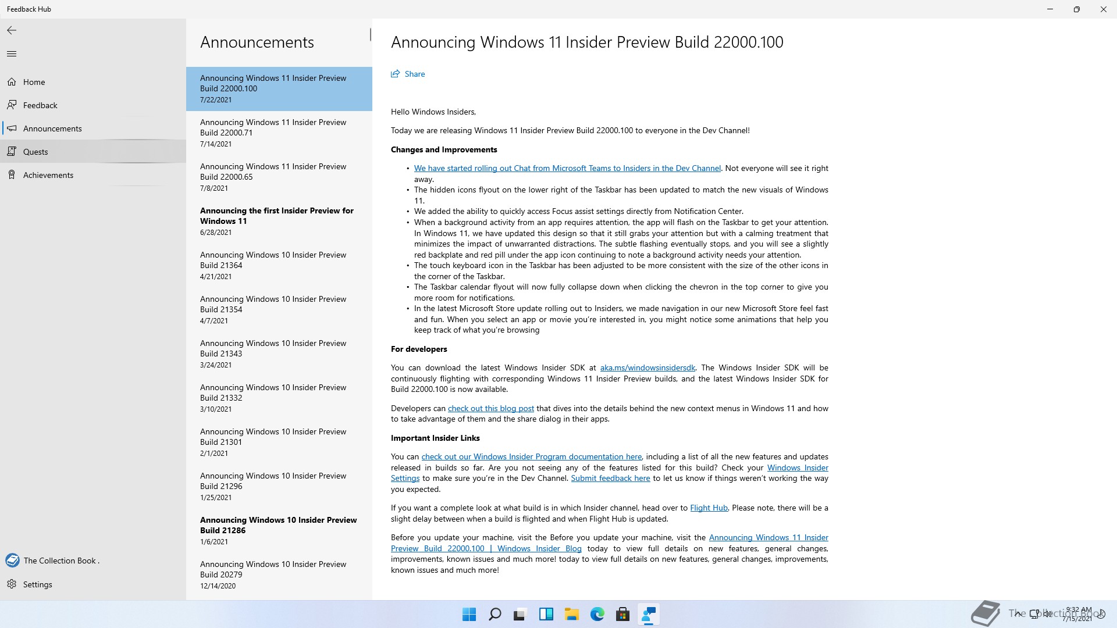Select the Build 21332 announcement
This screenshot has width=1117, height=628.
(279, 398)
